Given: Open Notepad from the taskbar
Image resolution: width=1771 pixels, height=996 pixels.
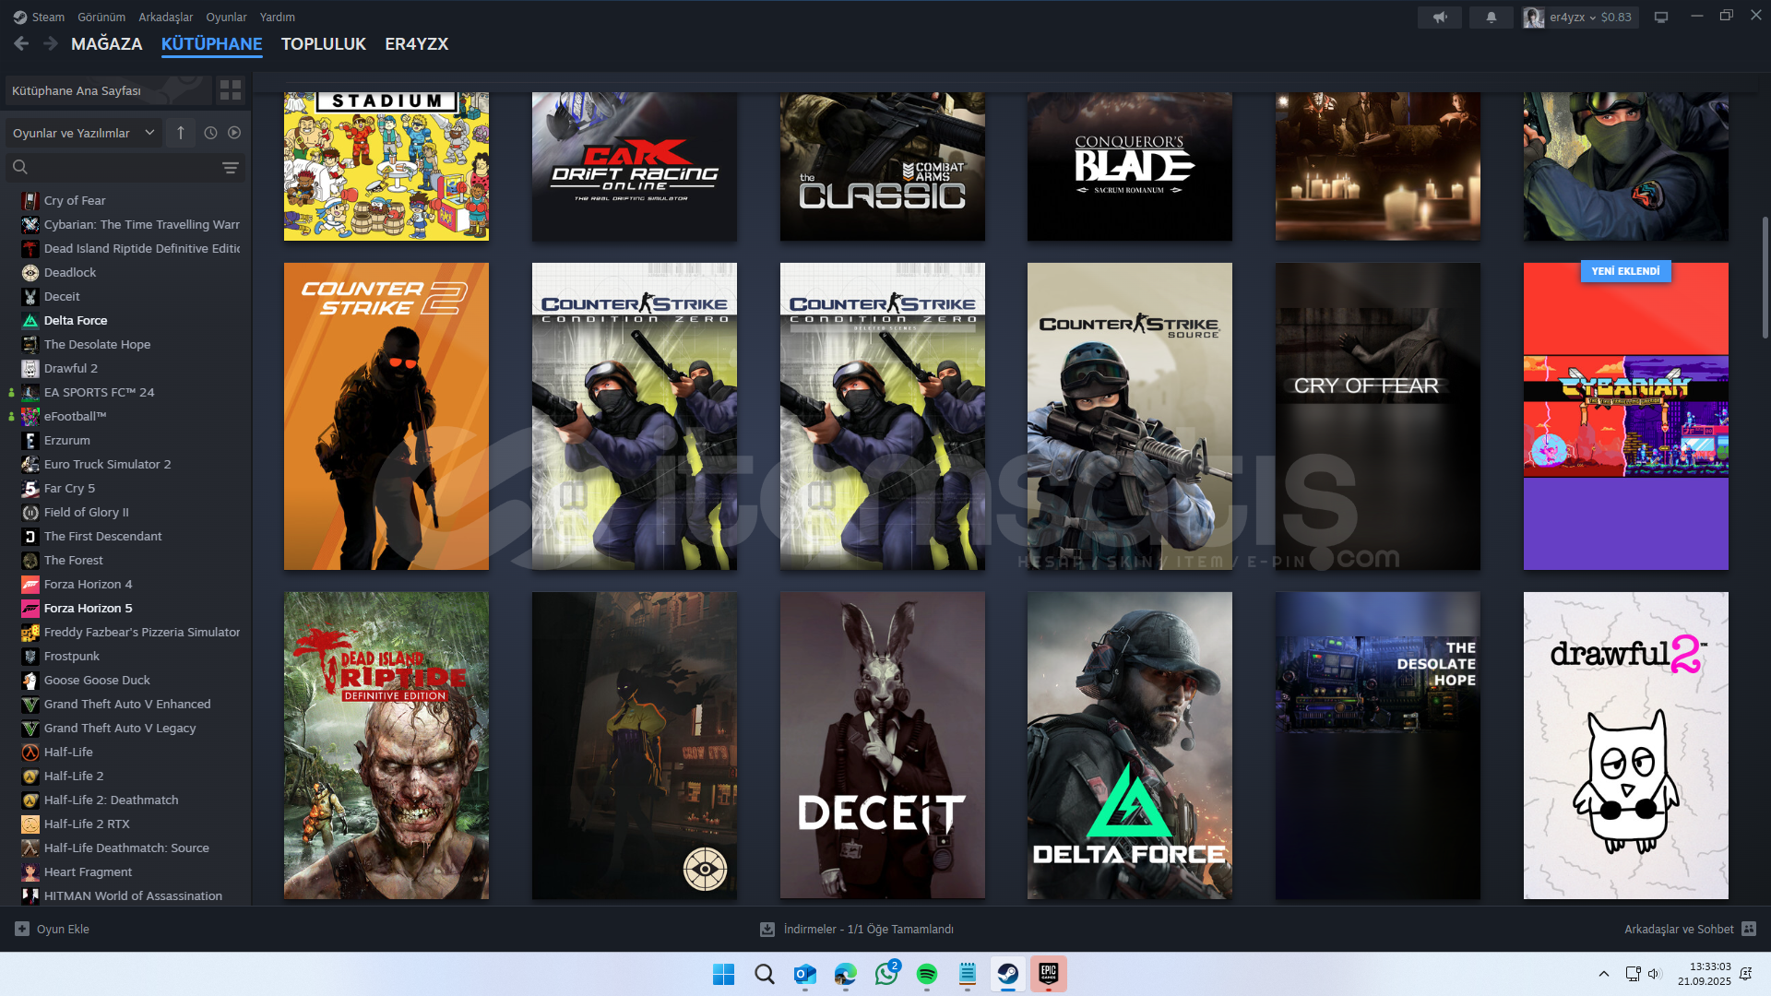Looking at the screenshot, I should (x=968, y=974).
